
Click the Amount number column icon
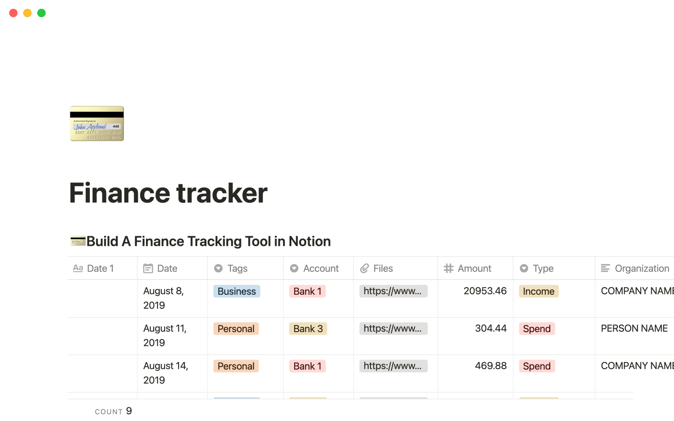tap(447, 268)
